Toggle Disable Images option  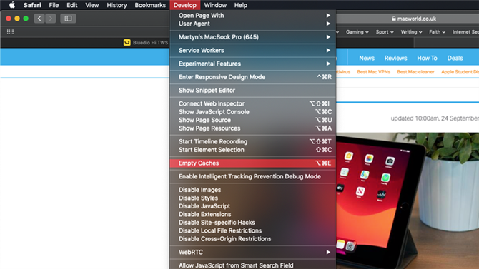point(253,190)
